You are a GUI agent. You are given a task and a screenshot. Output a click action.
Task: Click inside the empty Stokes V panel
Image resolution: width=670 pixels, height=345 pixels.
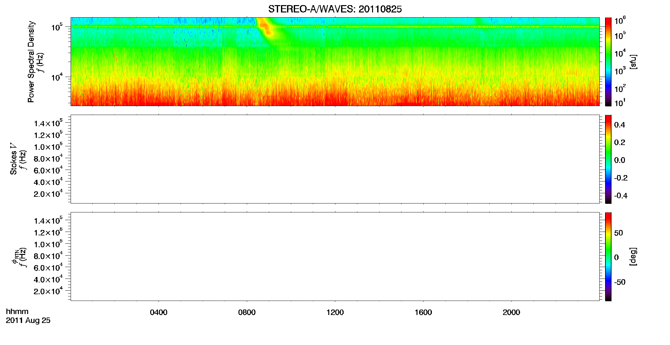tap(335, 159)
